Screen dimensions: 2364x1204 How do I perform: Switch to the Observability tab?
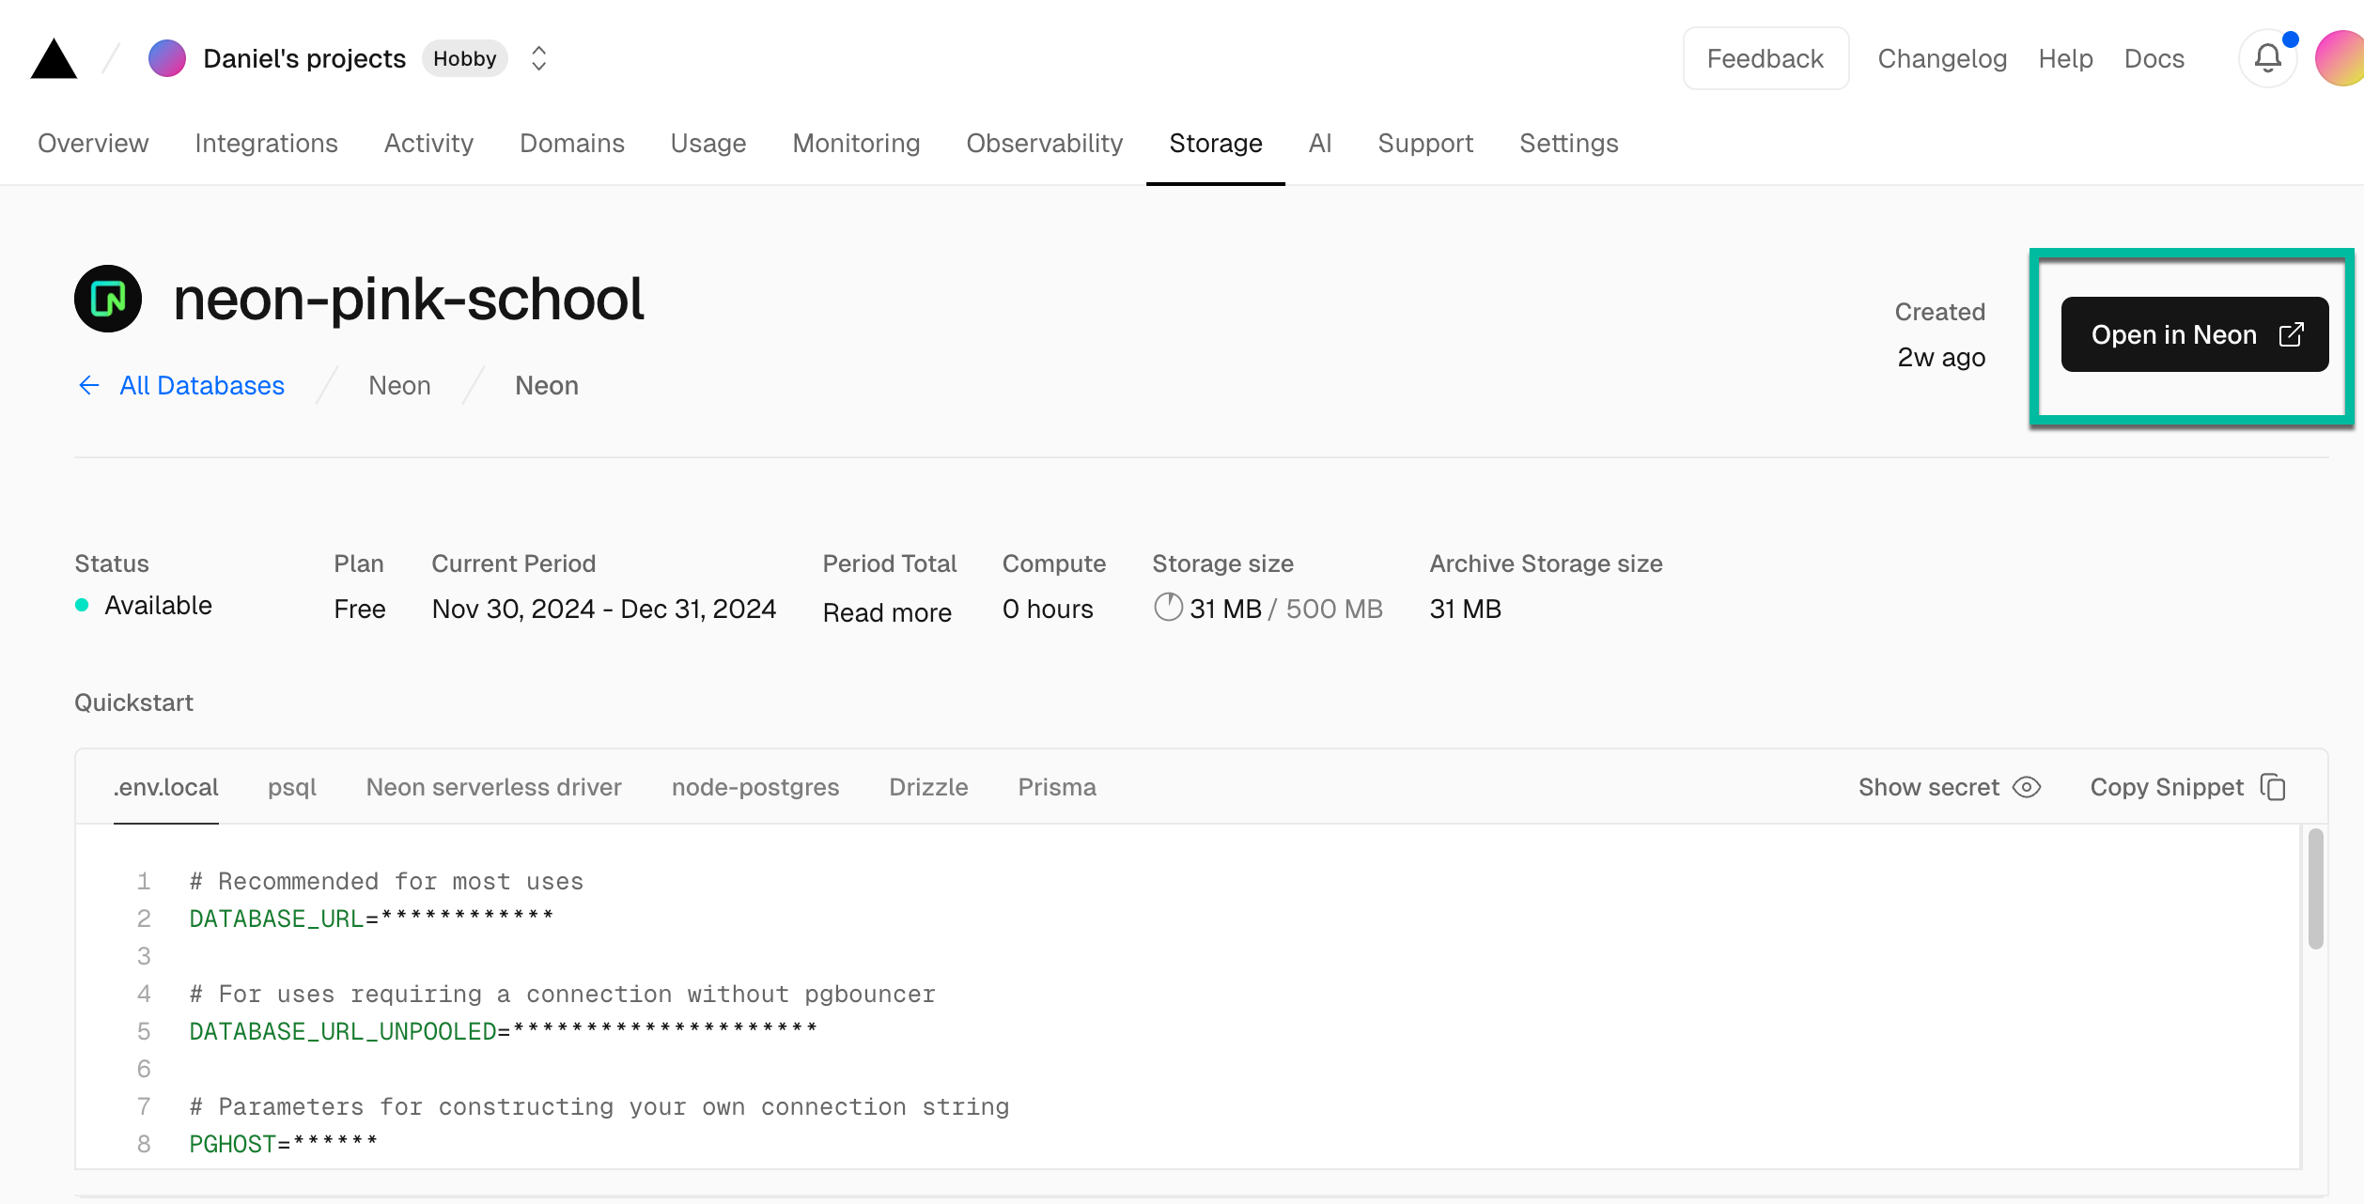tap(1044, 143)
